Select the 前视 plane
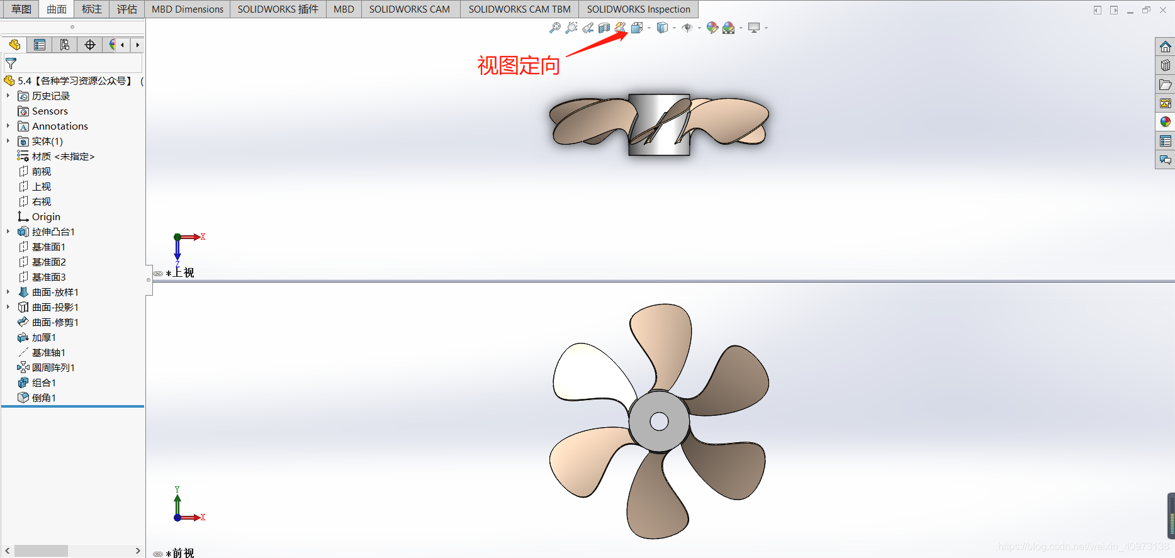 pyautogui.click(x=35, y=171)
